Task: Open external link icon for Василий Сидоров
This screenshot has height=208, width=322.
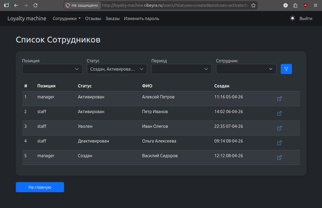Action: [x=279, y=157]
